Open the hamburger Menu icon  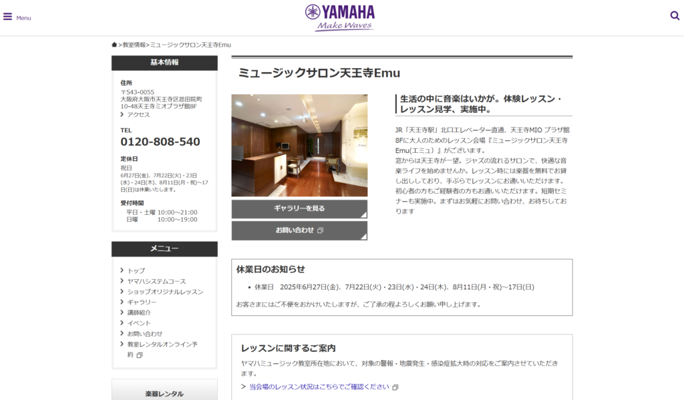tap(7, 17)
